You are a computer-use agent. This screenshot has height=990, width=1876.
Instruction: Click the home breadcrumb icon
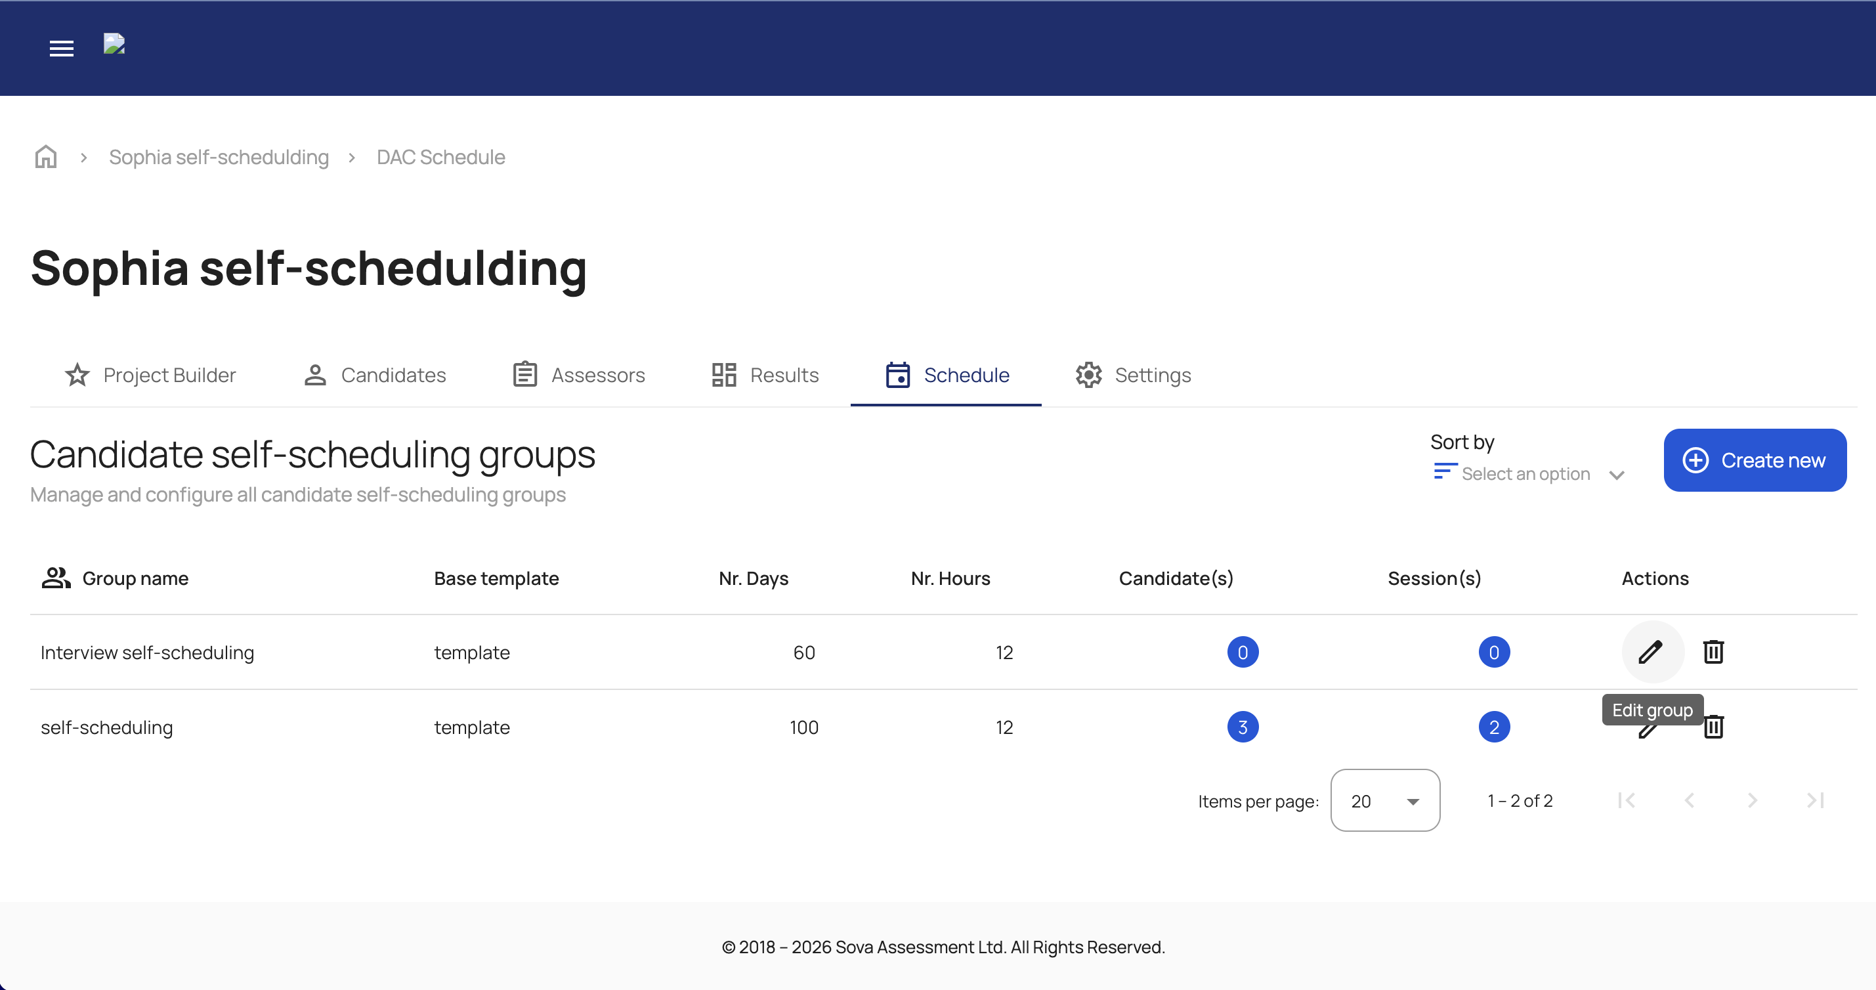coord(46,157)
